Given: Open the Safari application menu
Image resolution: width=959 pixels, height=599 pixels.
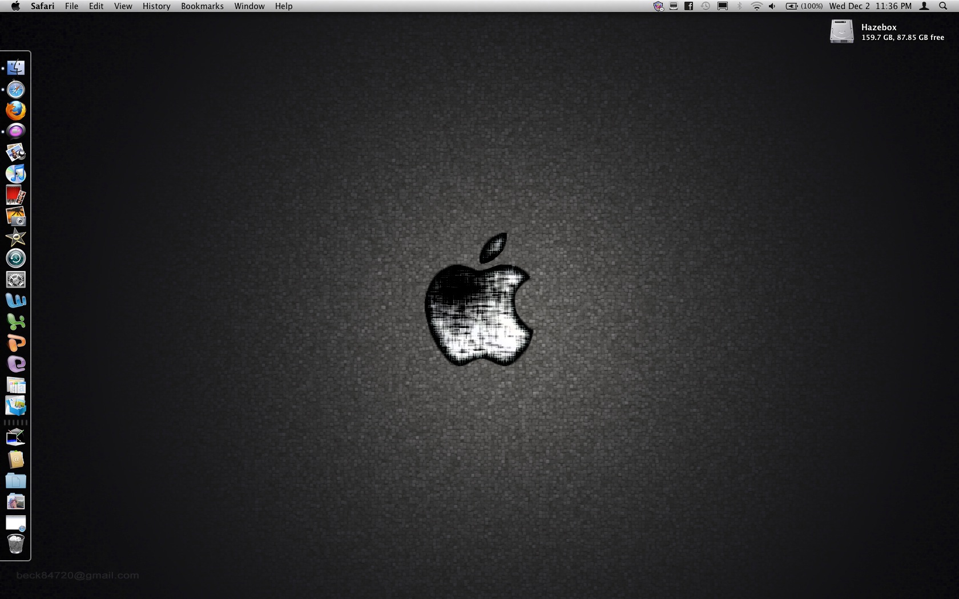Looking at the screenshot, I should [43, 6].
